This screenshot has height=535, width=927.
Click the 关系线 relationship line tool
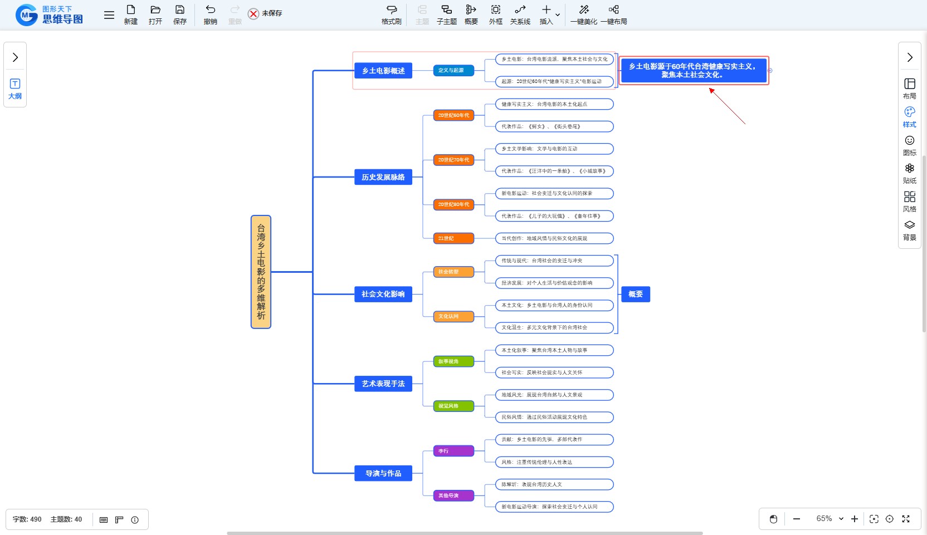520,14
